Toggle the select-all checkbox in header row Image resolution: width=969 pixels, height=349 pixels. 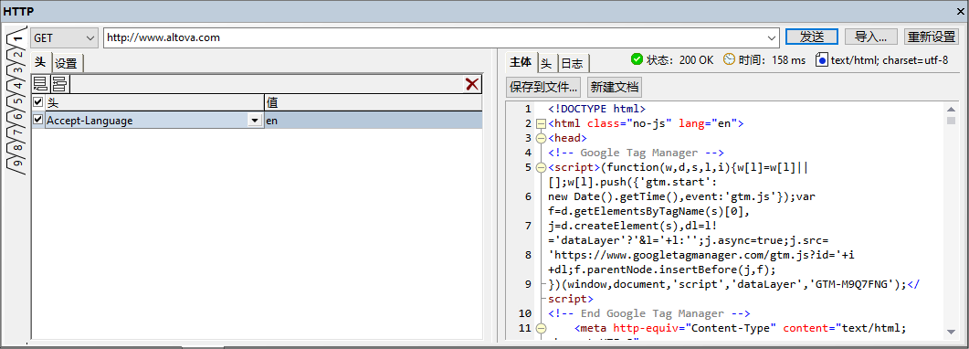pos(37,102)
